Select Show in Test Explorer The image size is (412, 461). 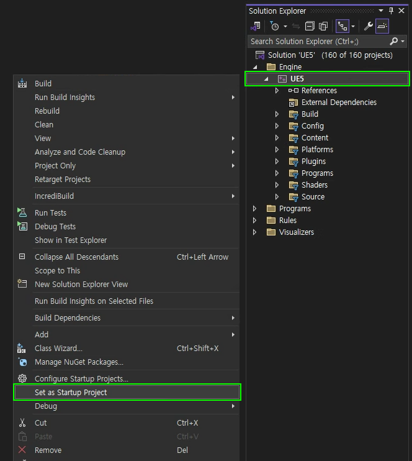click(71, 240)
